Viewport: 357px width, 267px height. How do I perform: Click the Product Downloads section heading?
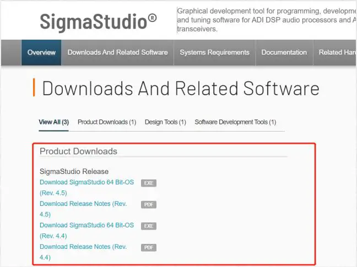pos(78,151)
